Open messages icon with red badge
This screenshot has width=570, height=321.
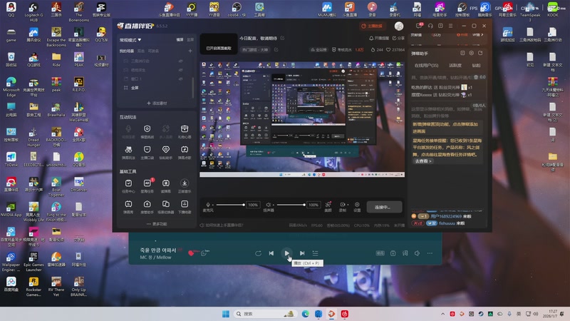click(419, 26)
